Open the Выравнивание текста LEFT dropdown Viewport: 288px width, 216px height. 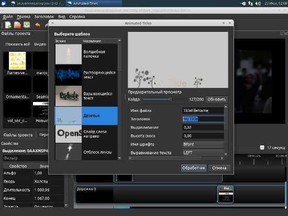[203, 153]
